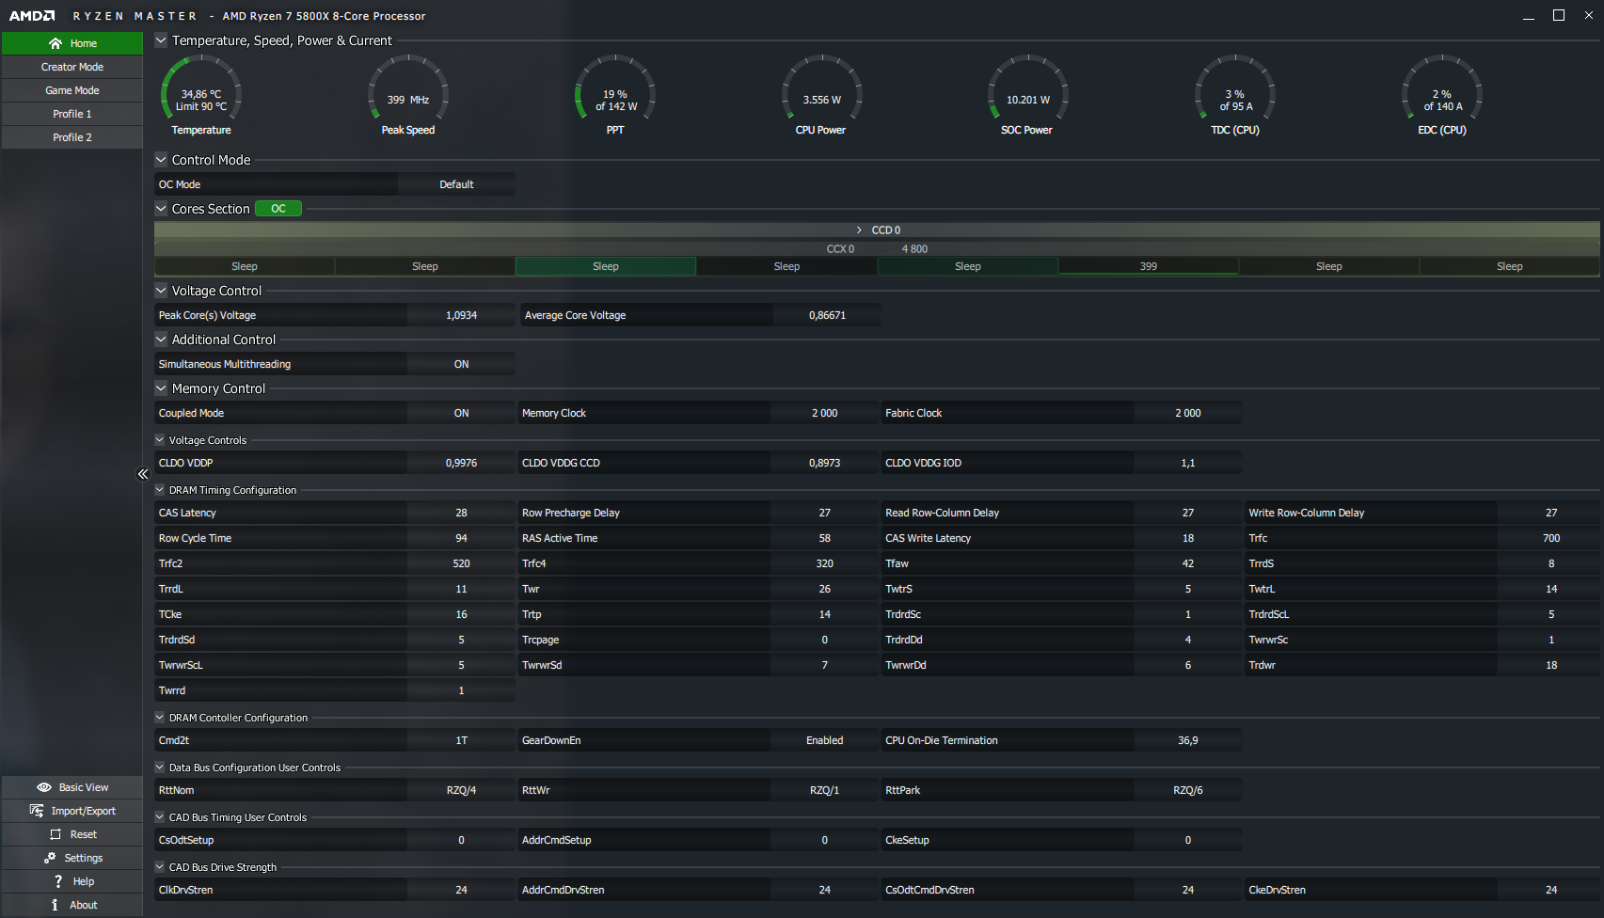This screenshot has width=1604, height=918.
Task: Click the Import/Export button label
Action: (x=84, y=811)
